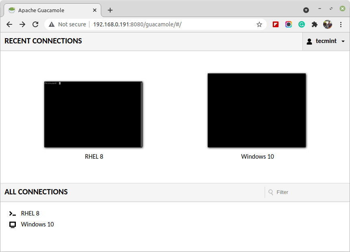
Task: Open the Extensions puzzle-piece menu
Action: pos(315,24)
